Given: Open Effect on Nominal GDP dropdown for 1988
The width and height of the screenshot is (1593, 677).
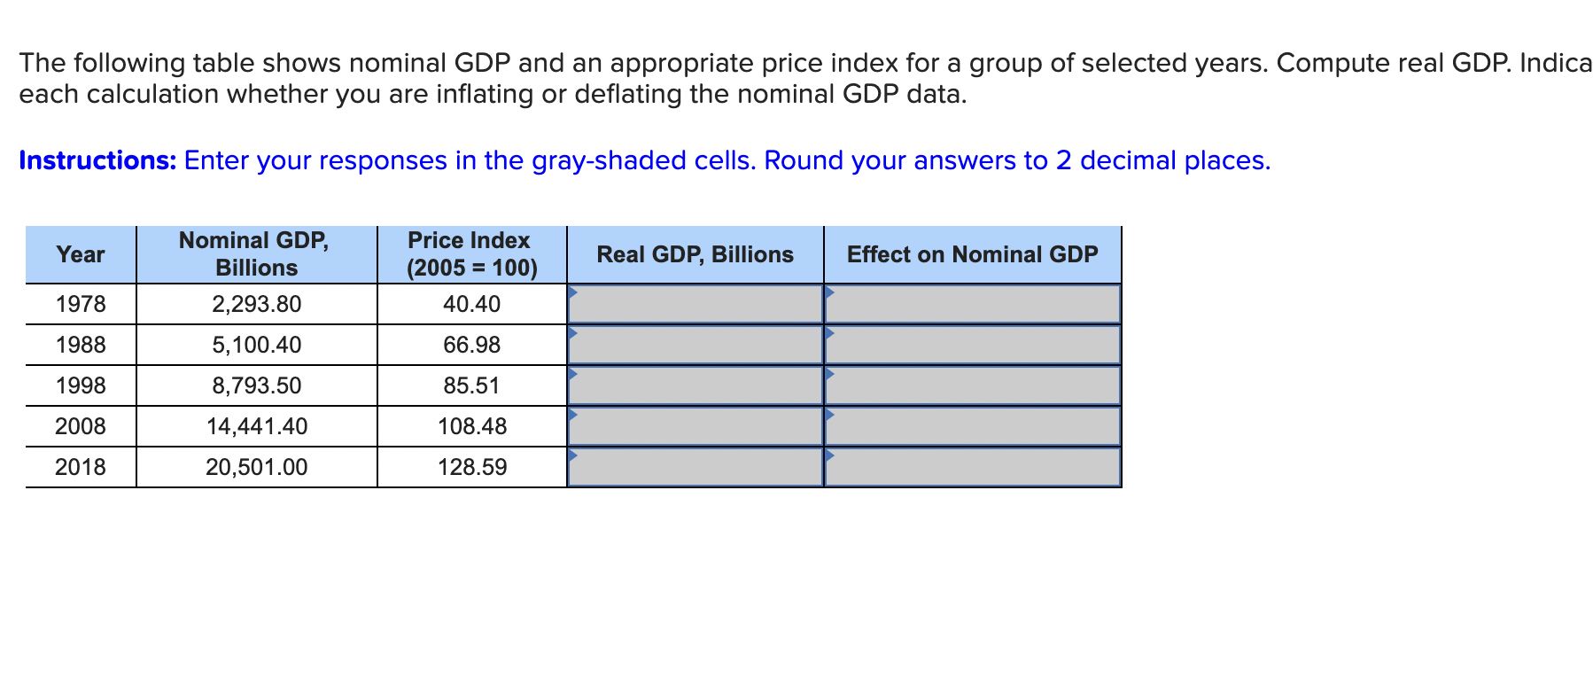Looking at the screenshot, I should [x=973, y=345].
